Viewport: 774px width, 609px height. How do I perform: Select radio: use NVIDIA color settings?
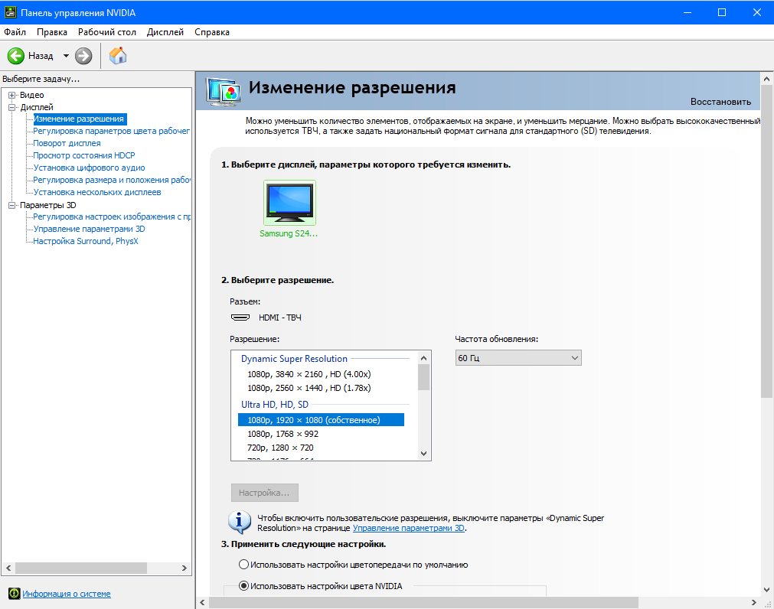[244, 586]
